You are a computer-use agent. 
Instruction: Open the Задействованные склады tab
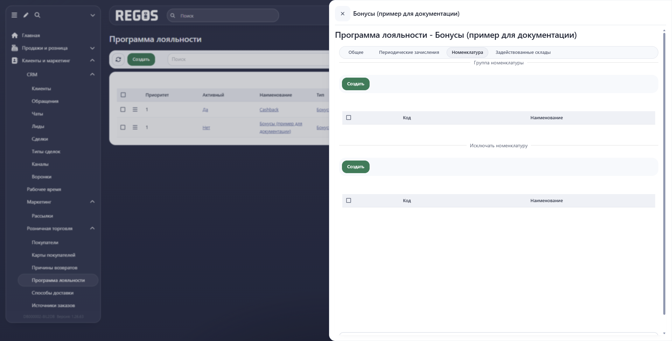[523, 52]
